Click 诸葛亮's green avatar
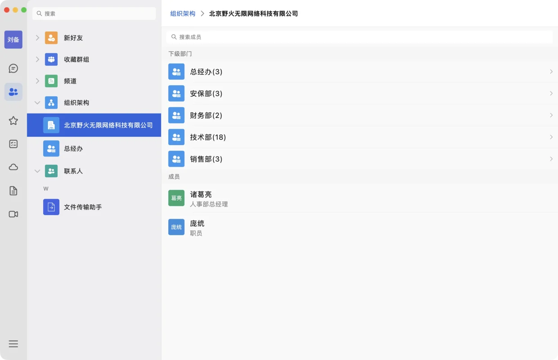Screen dimensions: 558x360 (176, 198)
